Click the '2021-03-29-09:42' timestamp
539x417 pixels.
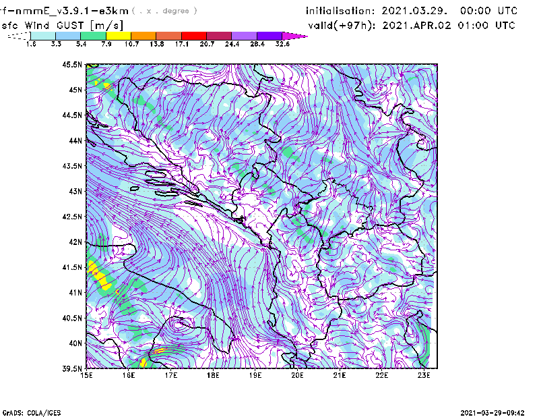click(493, 413)
